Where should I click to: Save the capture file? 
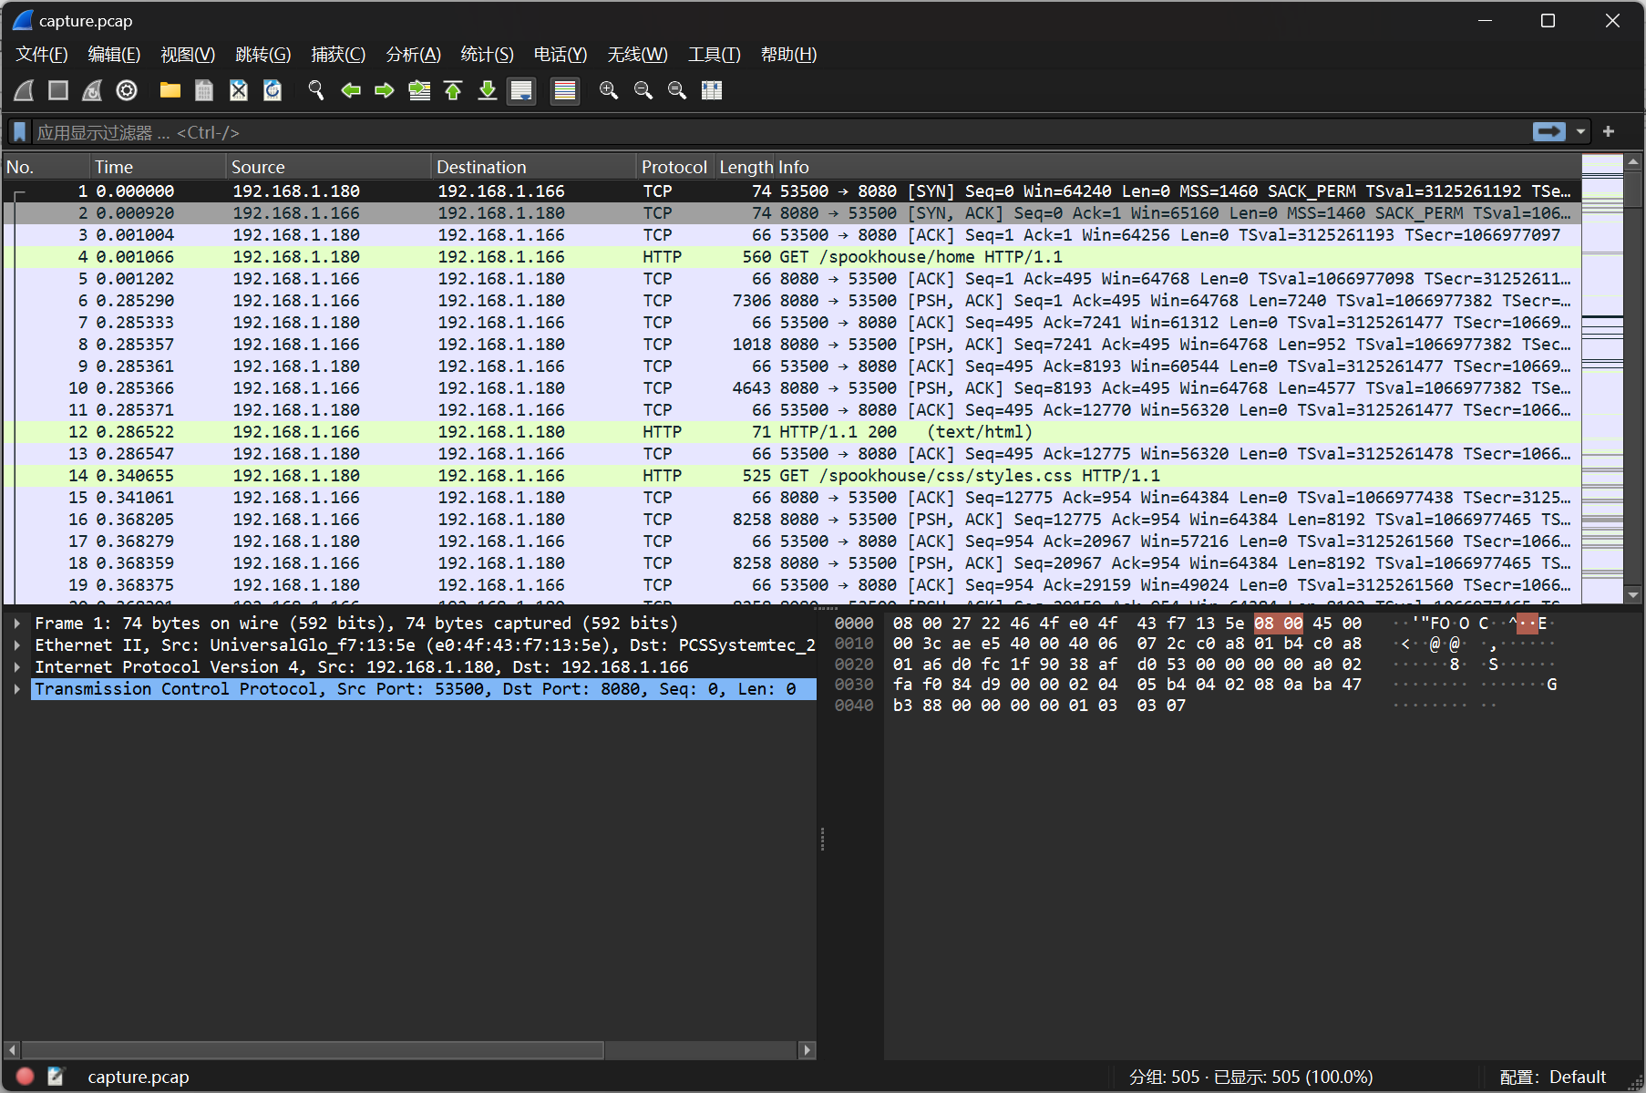tap(204, 90)
